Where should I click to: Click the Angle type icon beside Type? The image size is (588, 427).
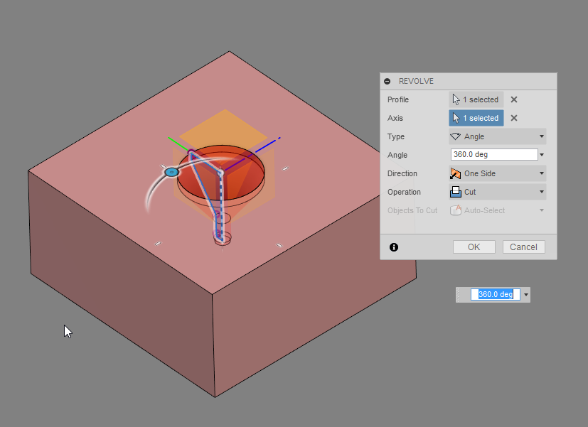456,136
